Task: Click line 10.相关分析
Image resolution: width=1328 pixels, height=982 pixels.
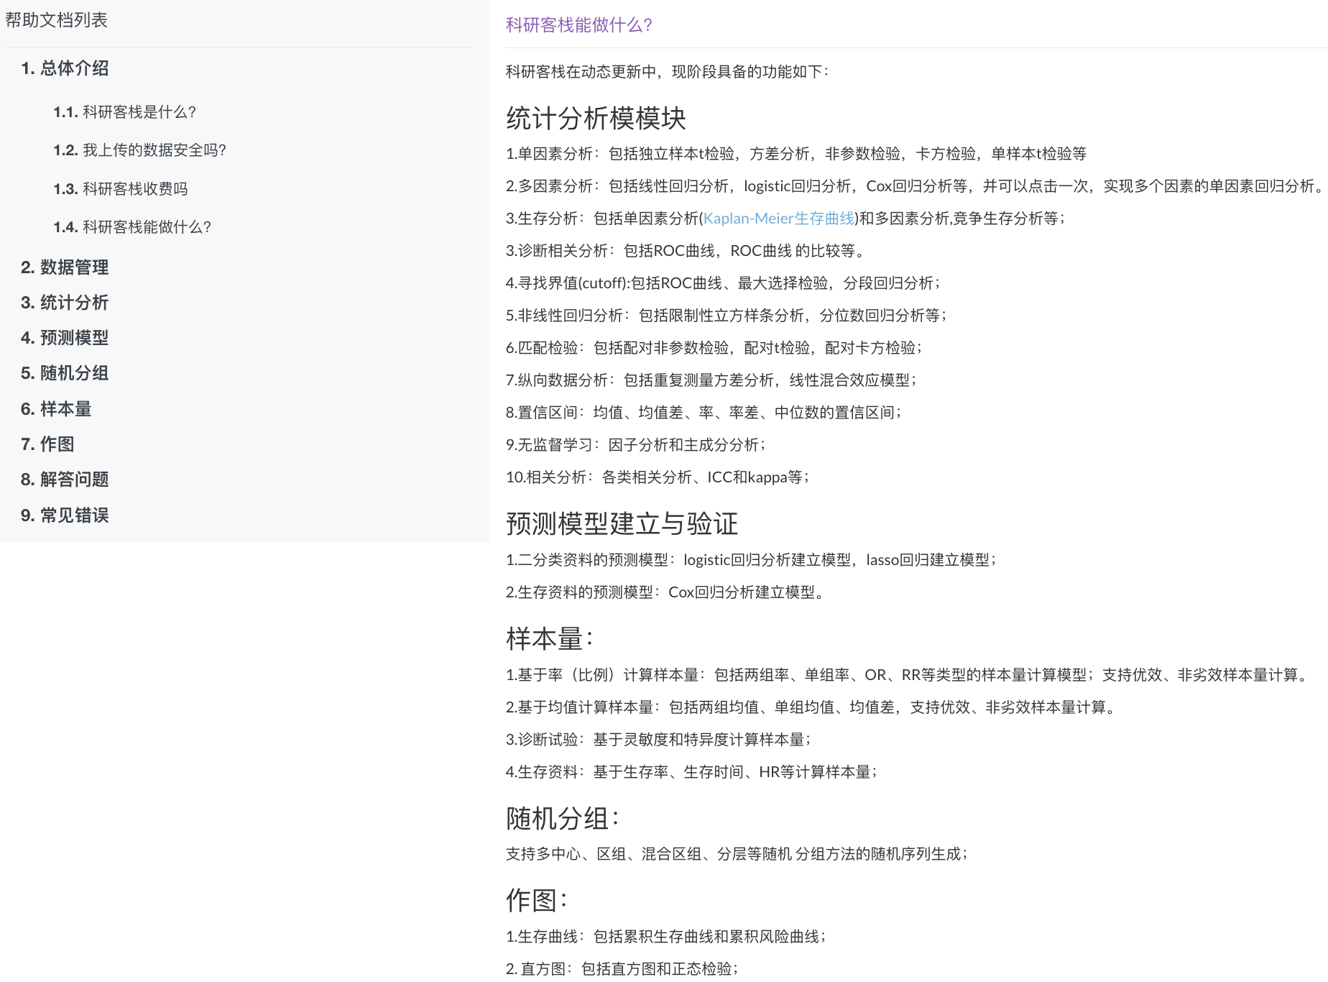Action: pyautogui.click(x=658, y=477)
